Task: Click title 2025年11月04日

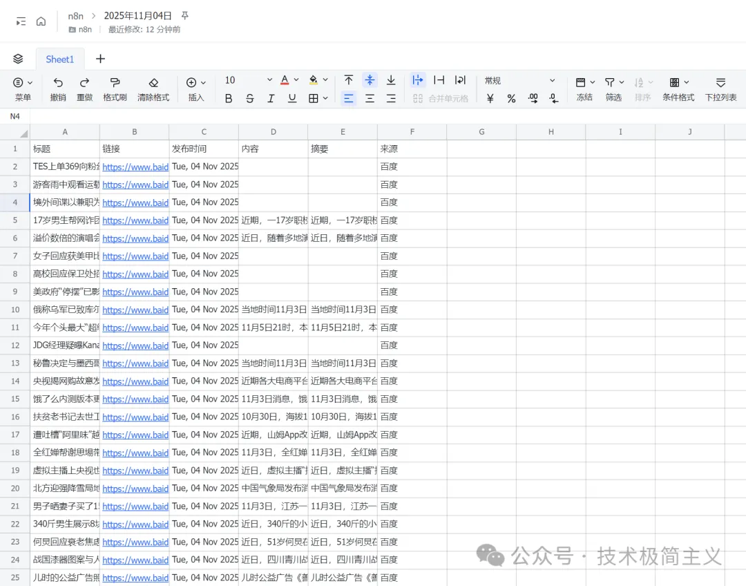Action: coord(138,16)
